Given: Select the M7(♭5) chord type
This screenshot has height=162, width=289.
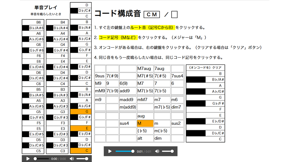Looking at the screenshot, I should click(x=145, y=91).
